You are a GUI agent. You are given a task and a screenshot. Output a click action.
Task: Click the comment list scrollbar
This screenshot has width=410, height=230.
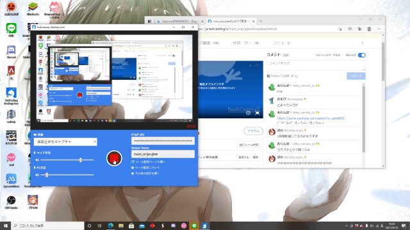[x=363, y=119]
